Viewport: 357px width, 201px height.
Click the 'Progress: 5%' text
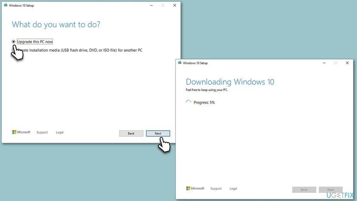(x=204, y=103)
